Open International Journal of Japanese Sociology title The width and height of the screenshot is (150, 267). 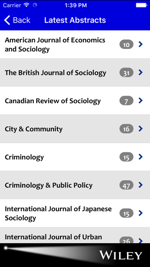click(58, 213)
